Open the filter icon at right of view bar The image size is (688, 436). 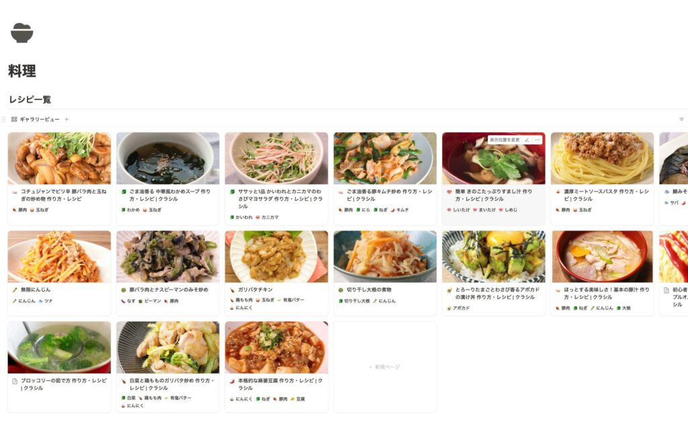click(681, 120)
